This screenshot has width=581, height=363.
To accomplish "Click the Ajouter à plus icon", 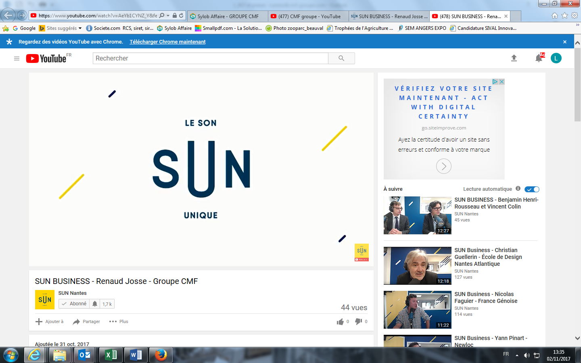I will (39, 321).
